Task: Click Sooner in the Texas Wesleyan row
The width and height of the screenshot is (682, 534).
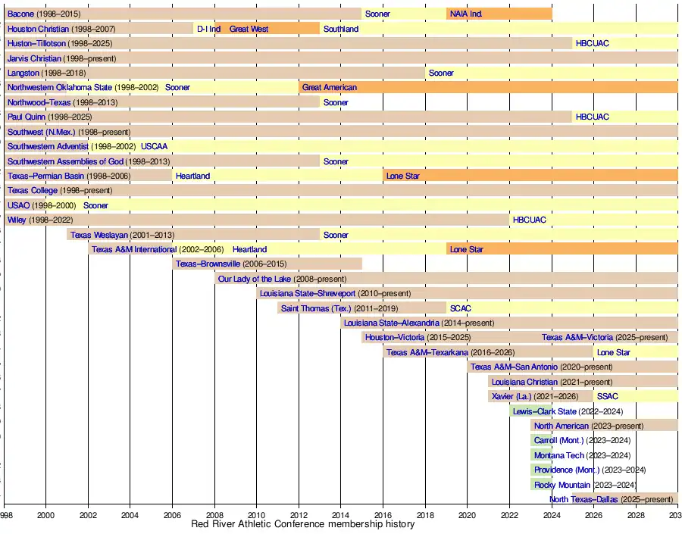Action: [x=336, y=236]
